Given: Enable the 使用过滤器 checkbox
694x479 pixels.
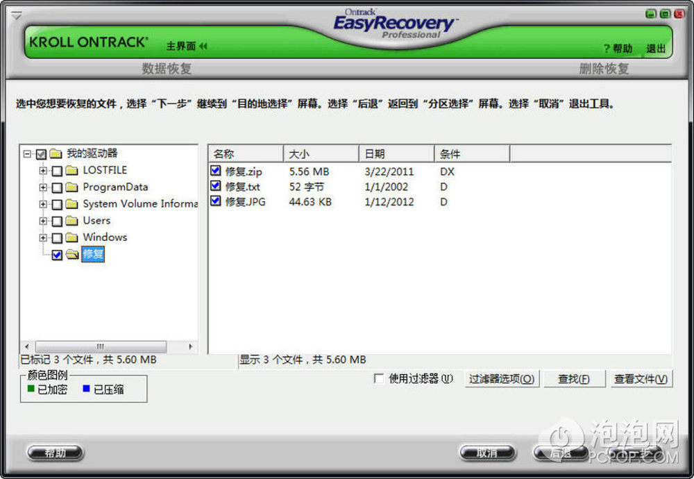Looking at the screenshot, I should click(x=379, y=378).
